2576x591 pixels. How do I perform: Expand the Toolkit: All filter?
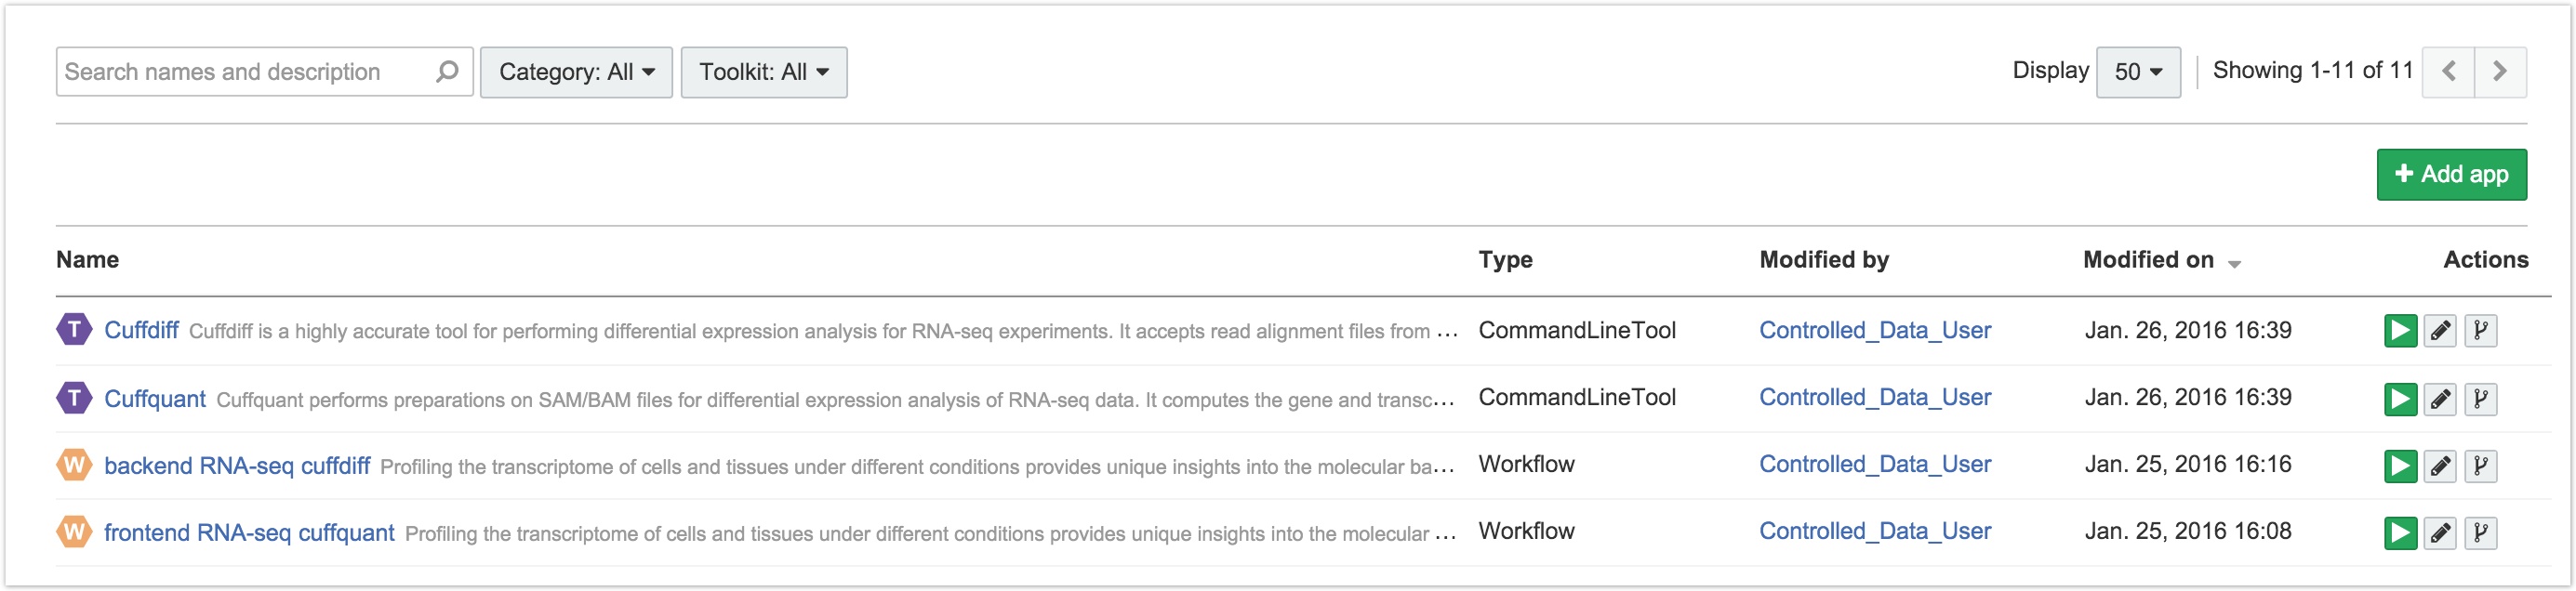pyautogui.click(x=764, y=72)
